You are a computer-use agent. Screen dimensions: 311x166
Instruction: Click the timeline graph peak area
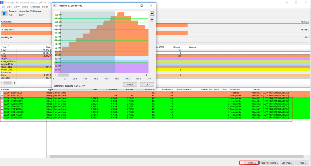tap(121, 14)
